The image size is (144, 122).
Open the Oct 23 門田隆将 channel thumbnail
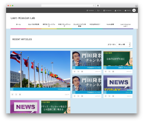pyautogui.click(x=87, y=59)
